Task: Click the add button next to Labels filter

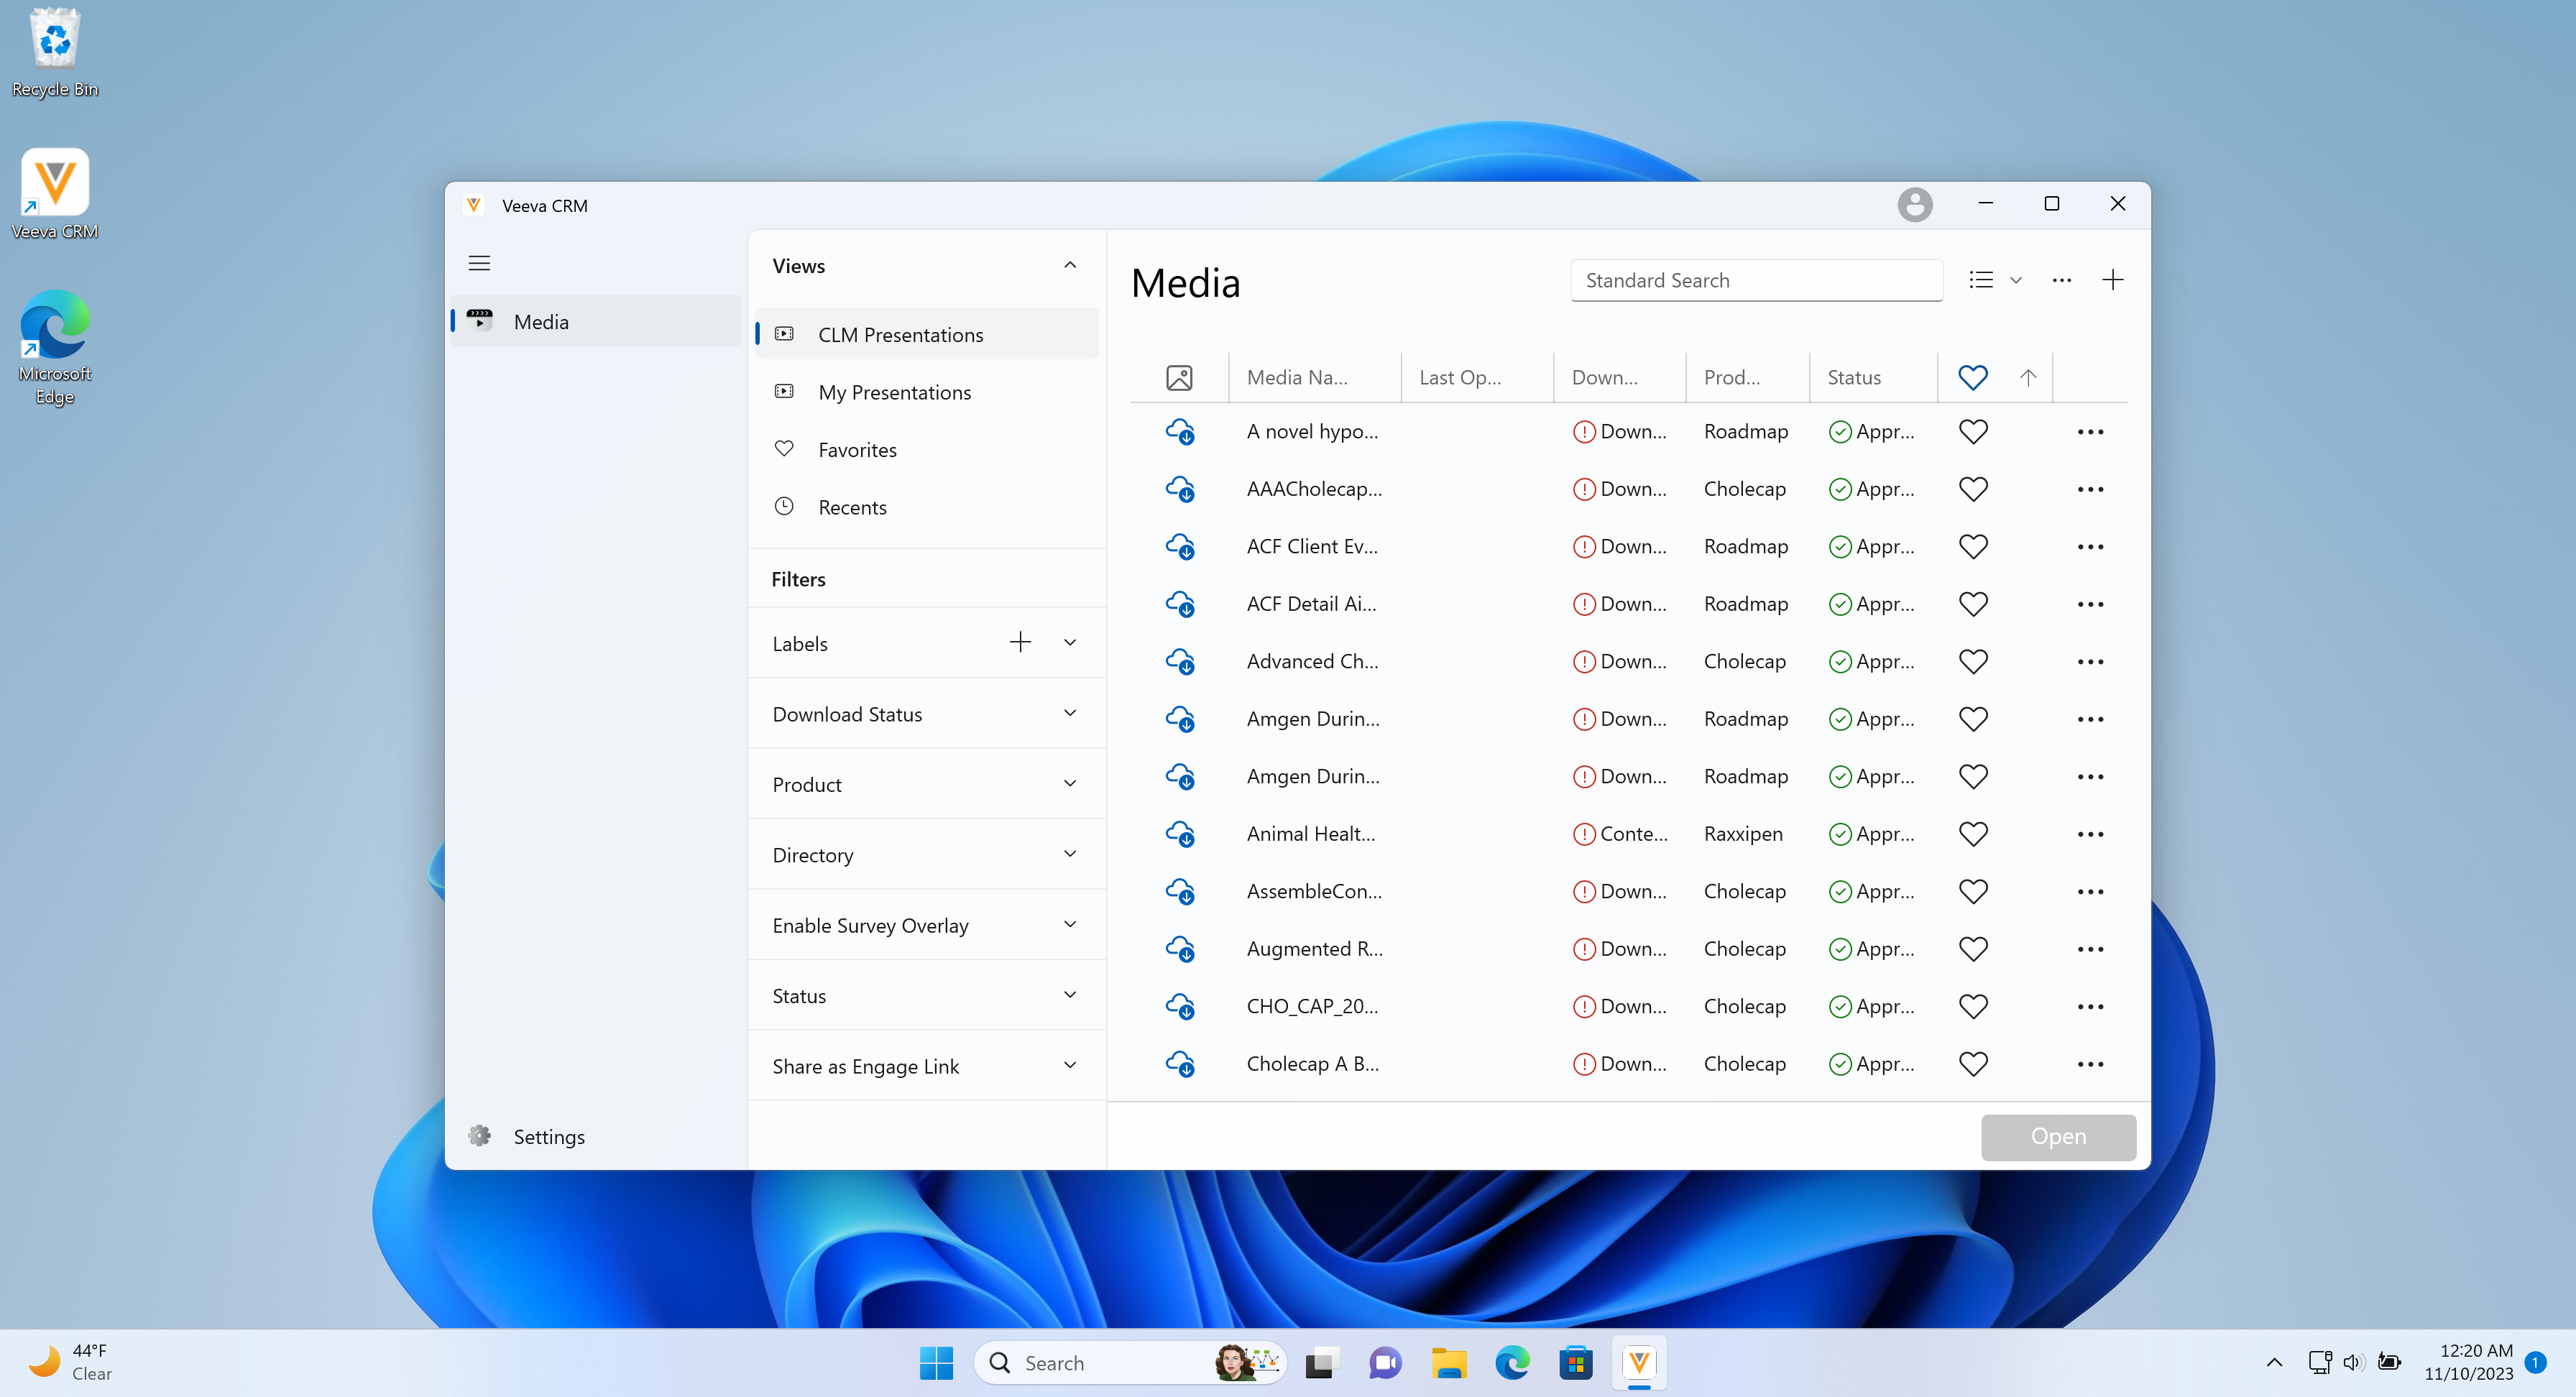Action: [1018, 642]
